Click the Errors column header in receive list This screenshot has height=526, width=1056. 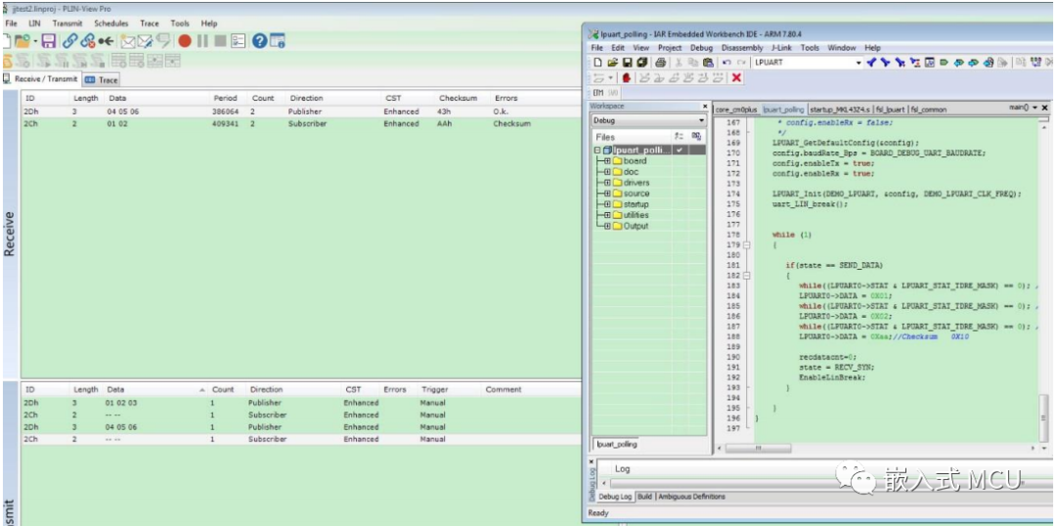tap(506, 98)
